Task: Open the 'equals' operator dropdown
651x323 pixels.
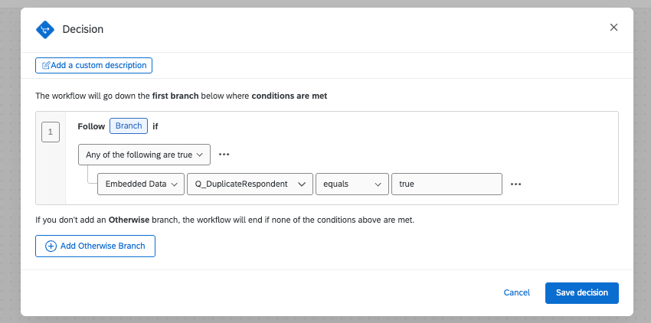Action: coord(352,184)
